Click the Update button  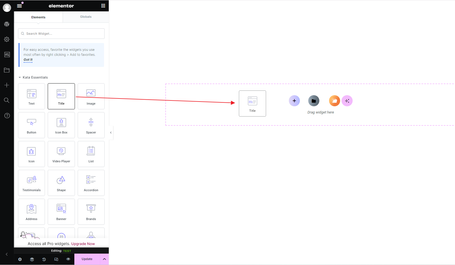(x=87, y=259)
